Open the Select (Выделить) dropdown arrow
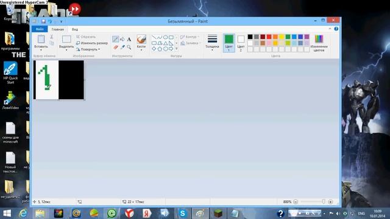 point(66,50)
